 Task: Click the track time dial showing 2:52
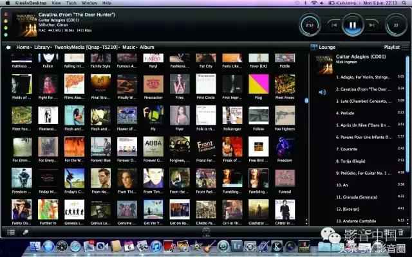(x=310, y=25)
